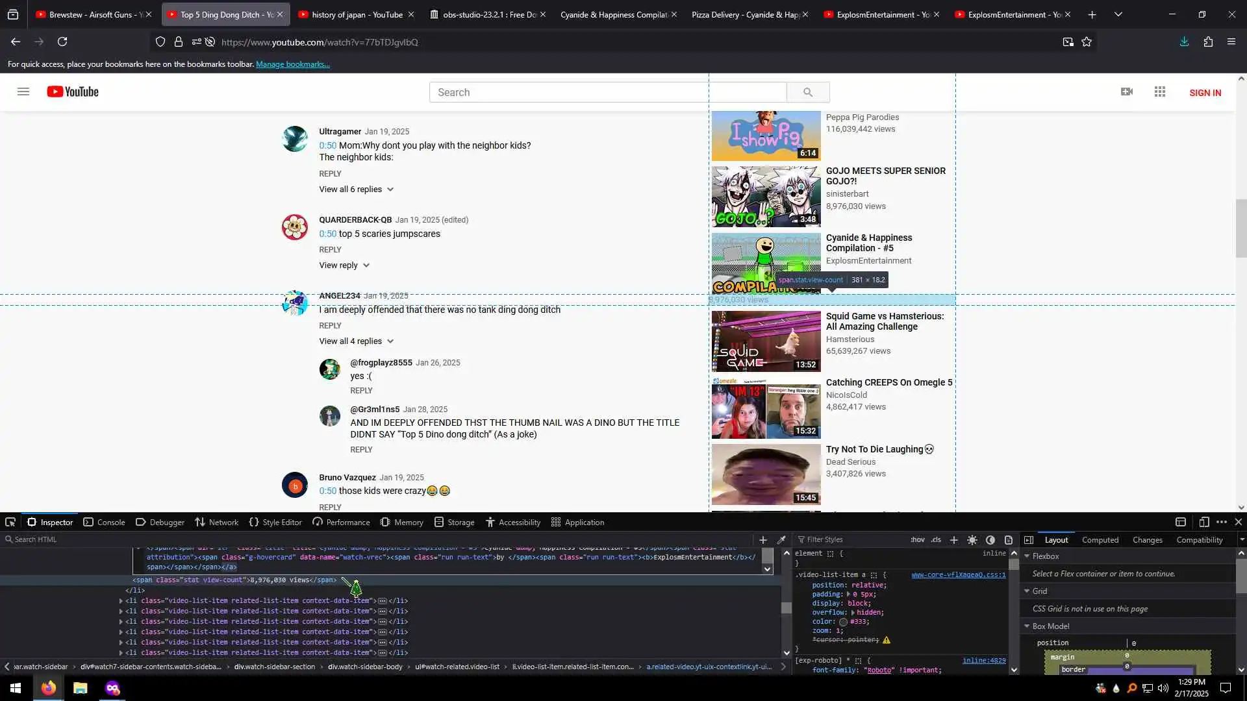
Task: Toggle the .cls classes panel
Action: click(x=936, y=540)
